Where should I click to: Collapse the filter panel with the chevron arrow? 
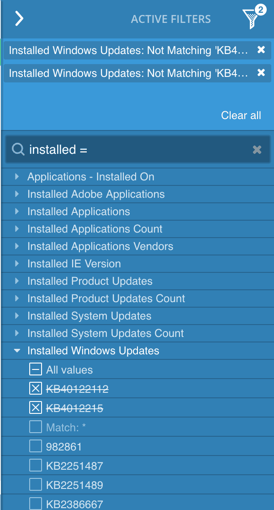19,18
